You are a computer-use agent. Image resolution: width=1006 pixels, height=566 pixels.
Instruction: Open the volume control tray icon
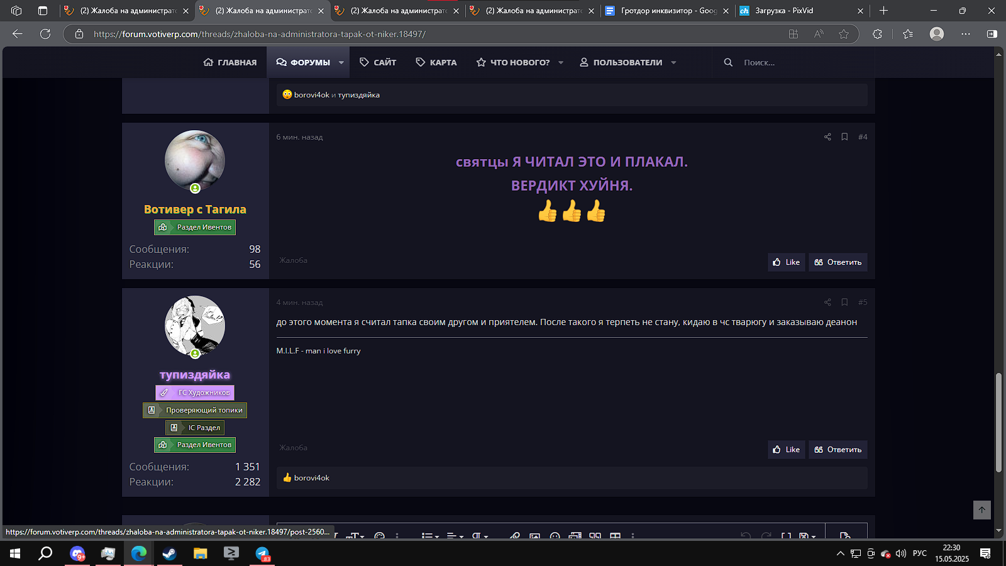click(x=900, y=553)
